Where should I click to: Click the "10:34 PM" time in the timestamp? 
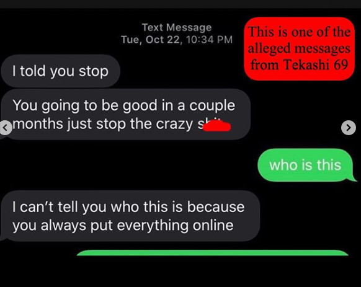(209, 40)
